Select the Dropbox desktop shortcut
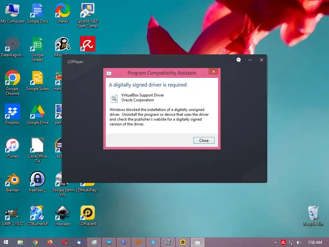 (x=13, y=114)
